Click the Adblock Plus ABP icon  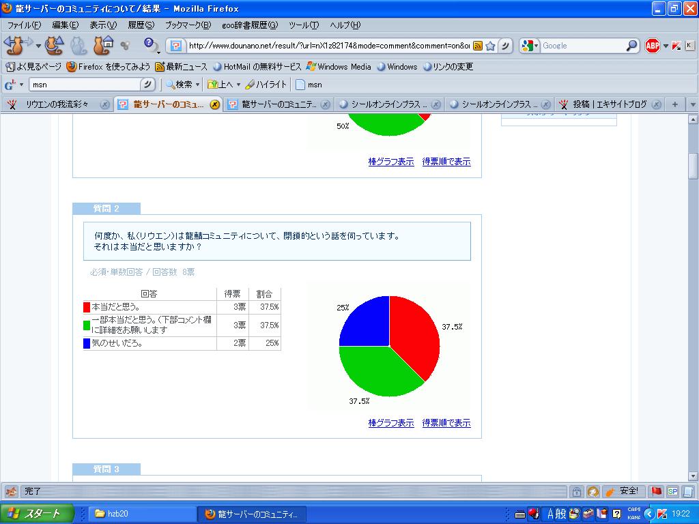653,46
